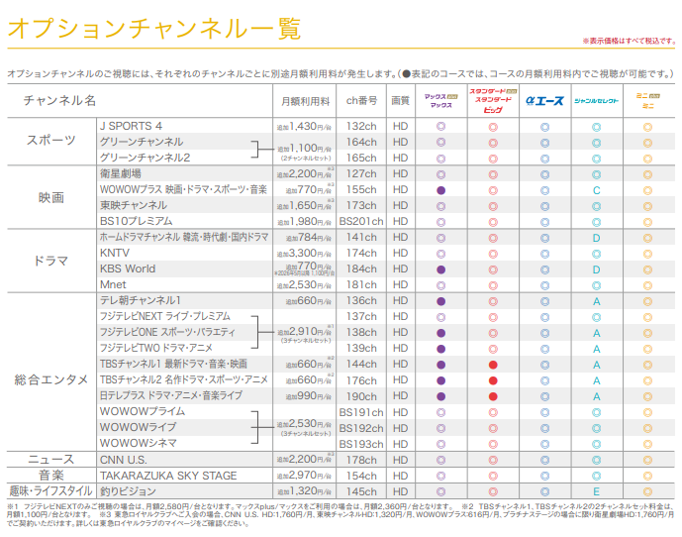Click filled purple dot in 日テレプラス row
The width and height of the screenshot is (682, 537).
(441, 396)
